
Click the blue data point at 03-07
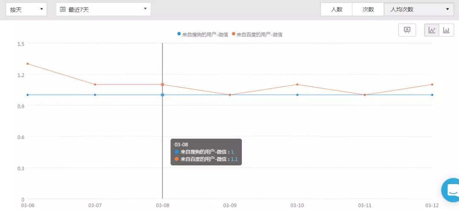(95, 95)
